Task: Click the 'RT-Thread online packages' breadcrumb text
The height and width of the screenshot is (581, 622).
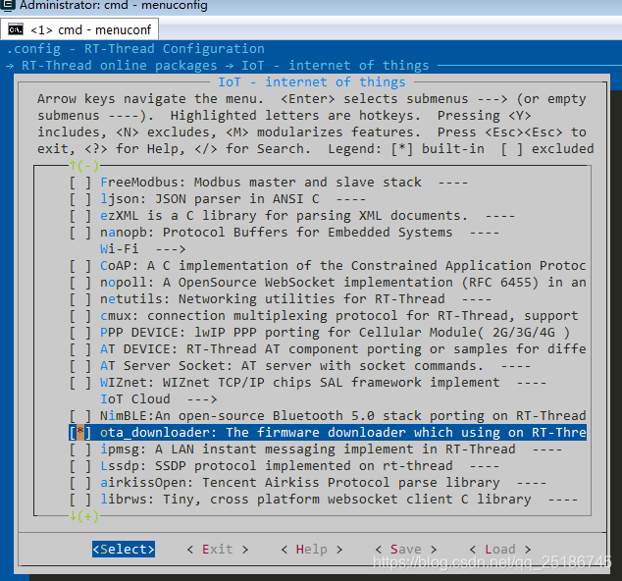Action: tap(119, 66)
